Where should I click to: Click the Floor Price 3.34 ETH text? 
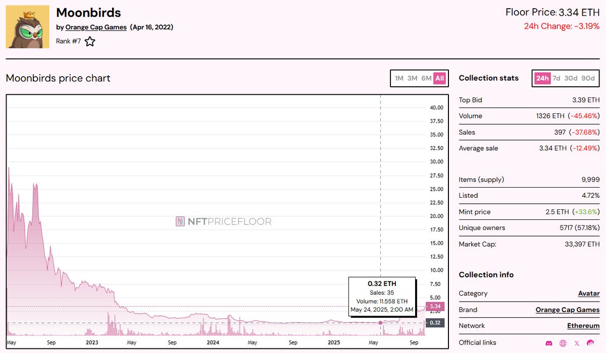tap(552, 12)
